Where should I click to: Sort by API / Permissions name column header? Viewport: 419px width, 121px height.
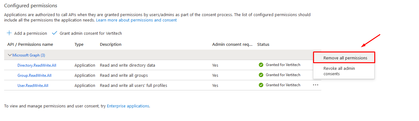point(30,44)
